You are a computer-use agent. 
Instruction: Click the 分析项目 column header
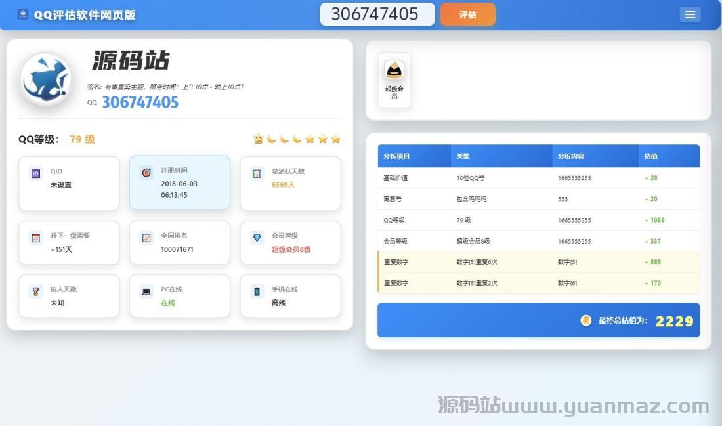click(x=396, y=156)
